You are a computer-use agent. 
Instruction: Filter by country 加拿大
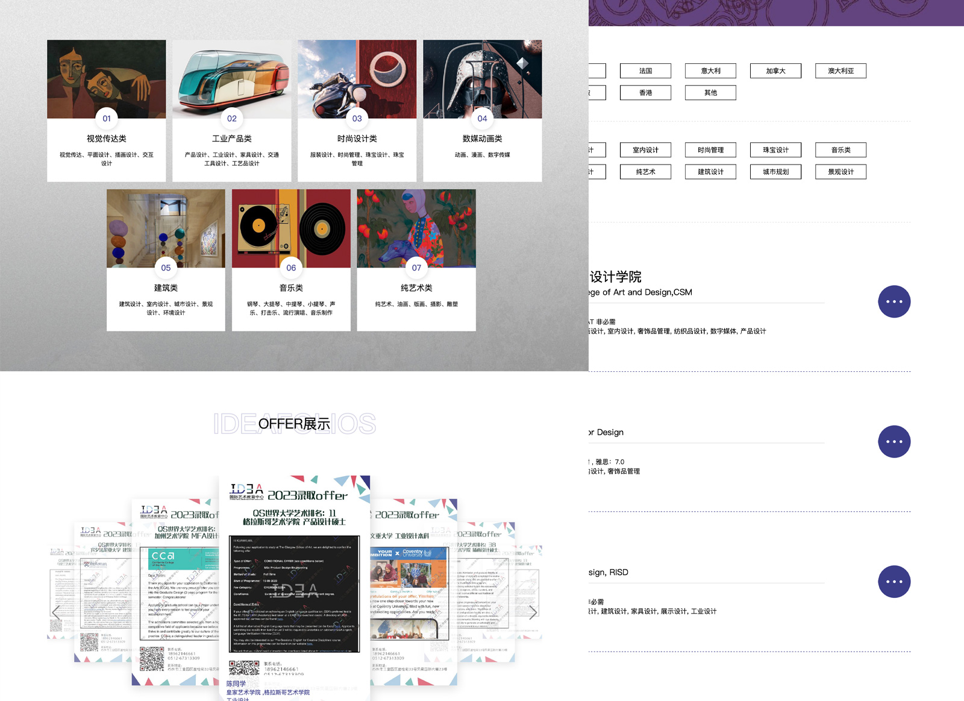click(x=776, y=71)
